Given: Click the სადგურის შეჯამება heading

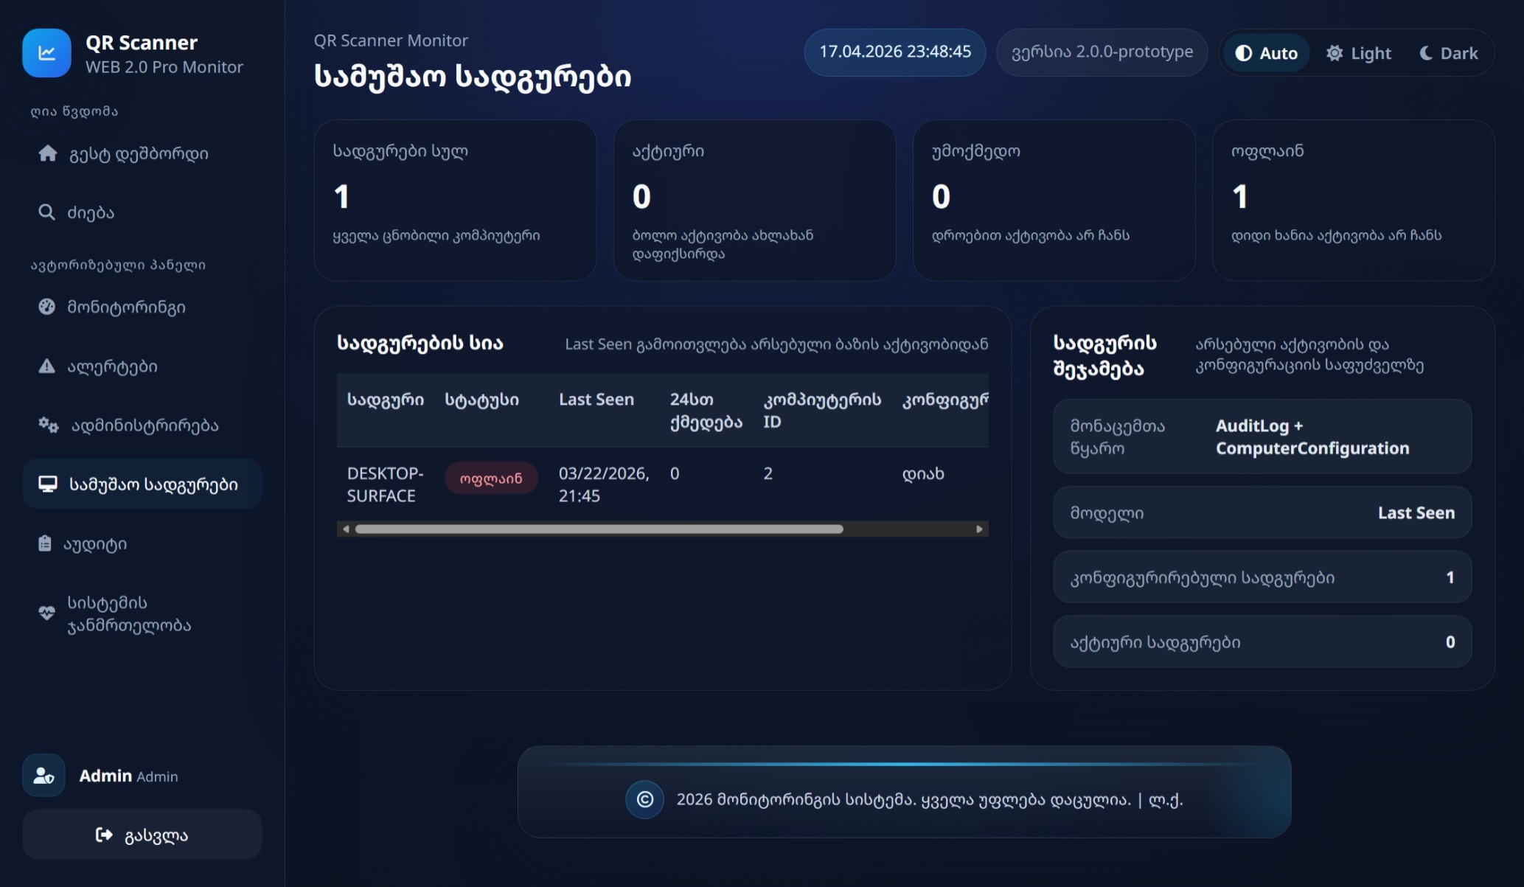Looking at the screenshot, I should [1104, 355].
